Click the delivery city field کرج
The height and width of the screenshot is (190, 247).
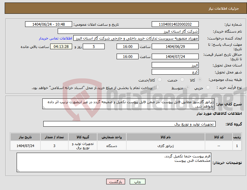(x=175, y=72)
